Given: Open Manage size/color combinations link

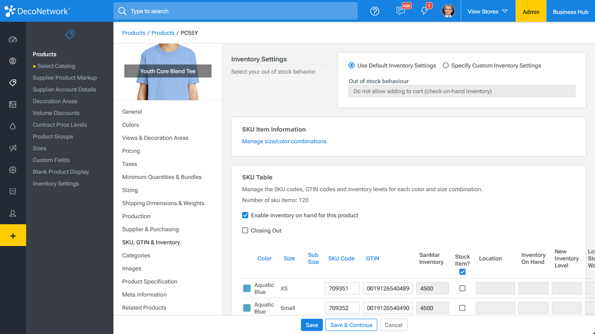Looking at the screenshot, I should 285,142.
